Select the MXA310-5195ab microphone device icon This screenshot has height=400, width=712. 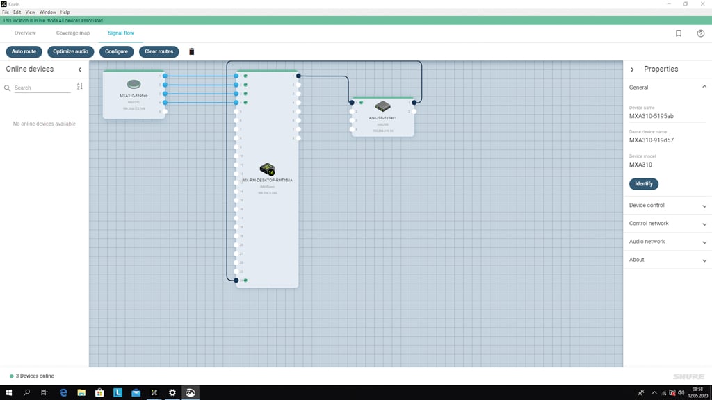133,84
